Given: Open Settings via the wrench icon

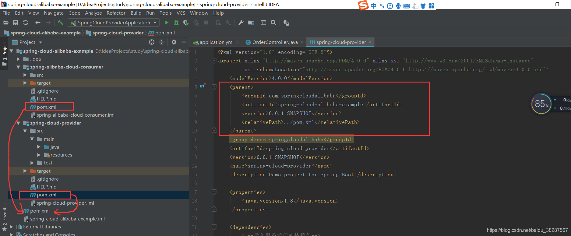Looking at the screenshot, I should click(x=241, y=23).
